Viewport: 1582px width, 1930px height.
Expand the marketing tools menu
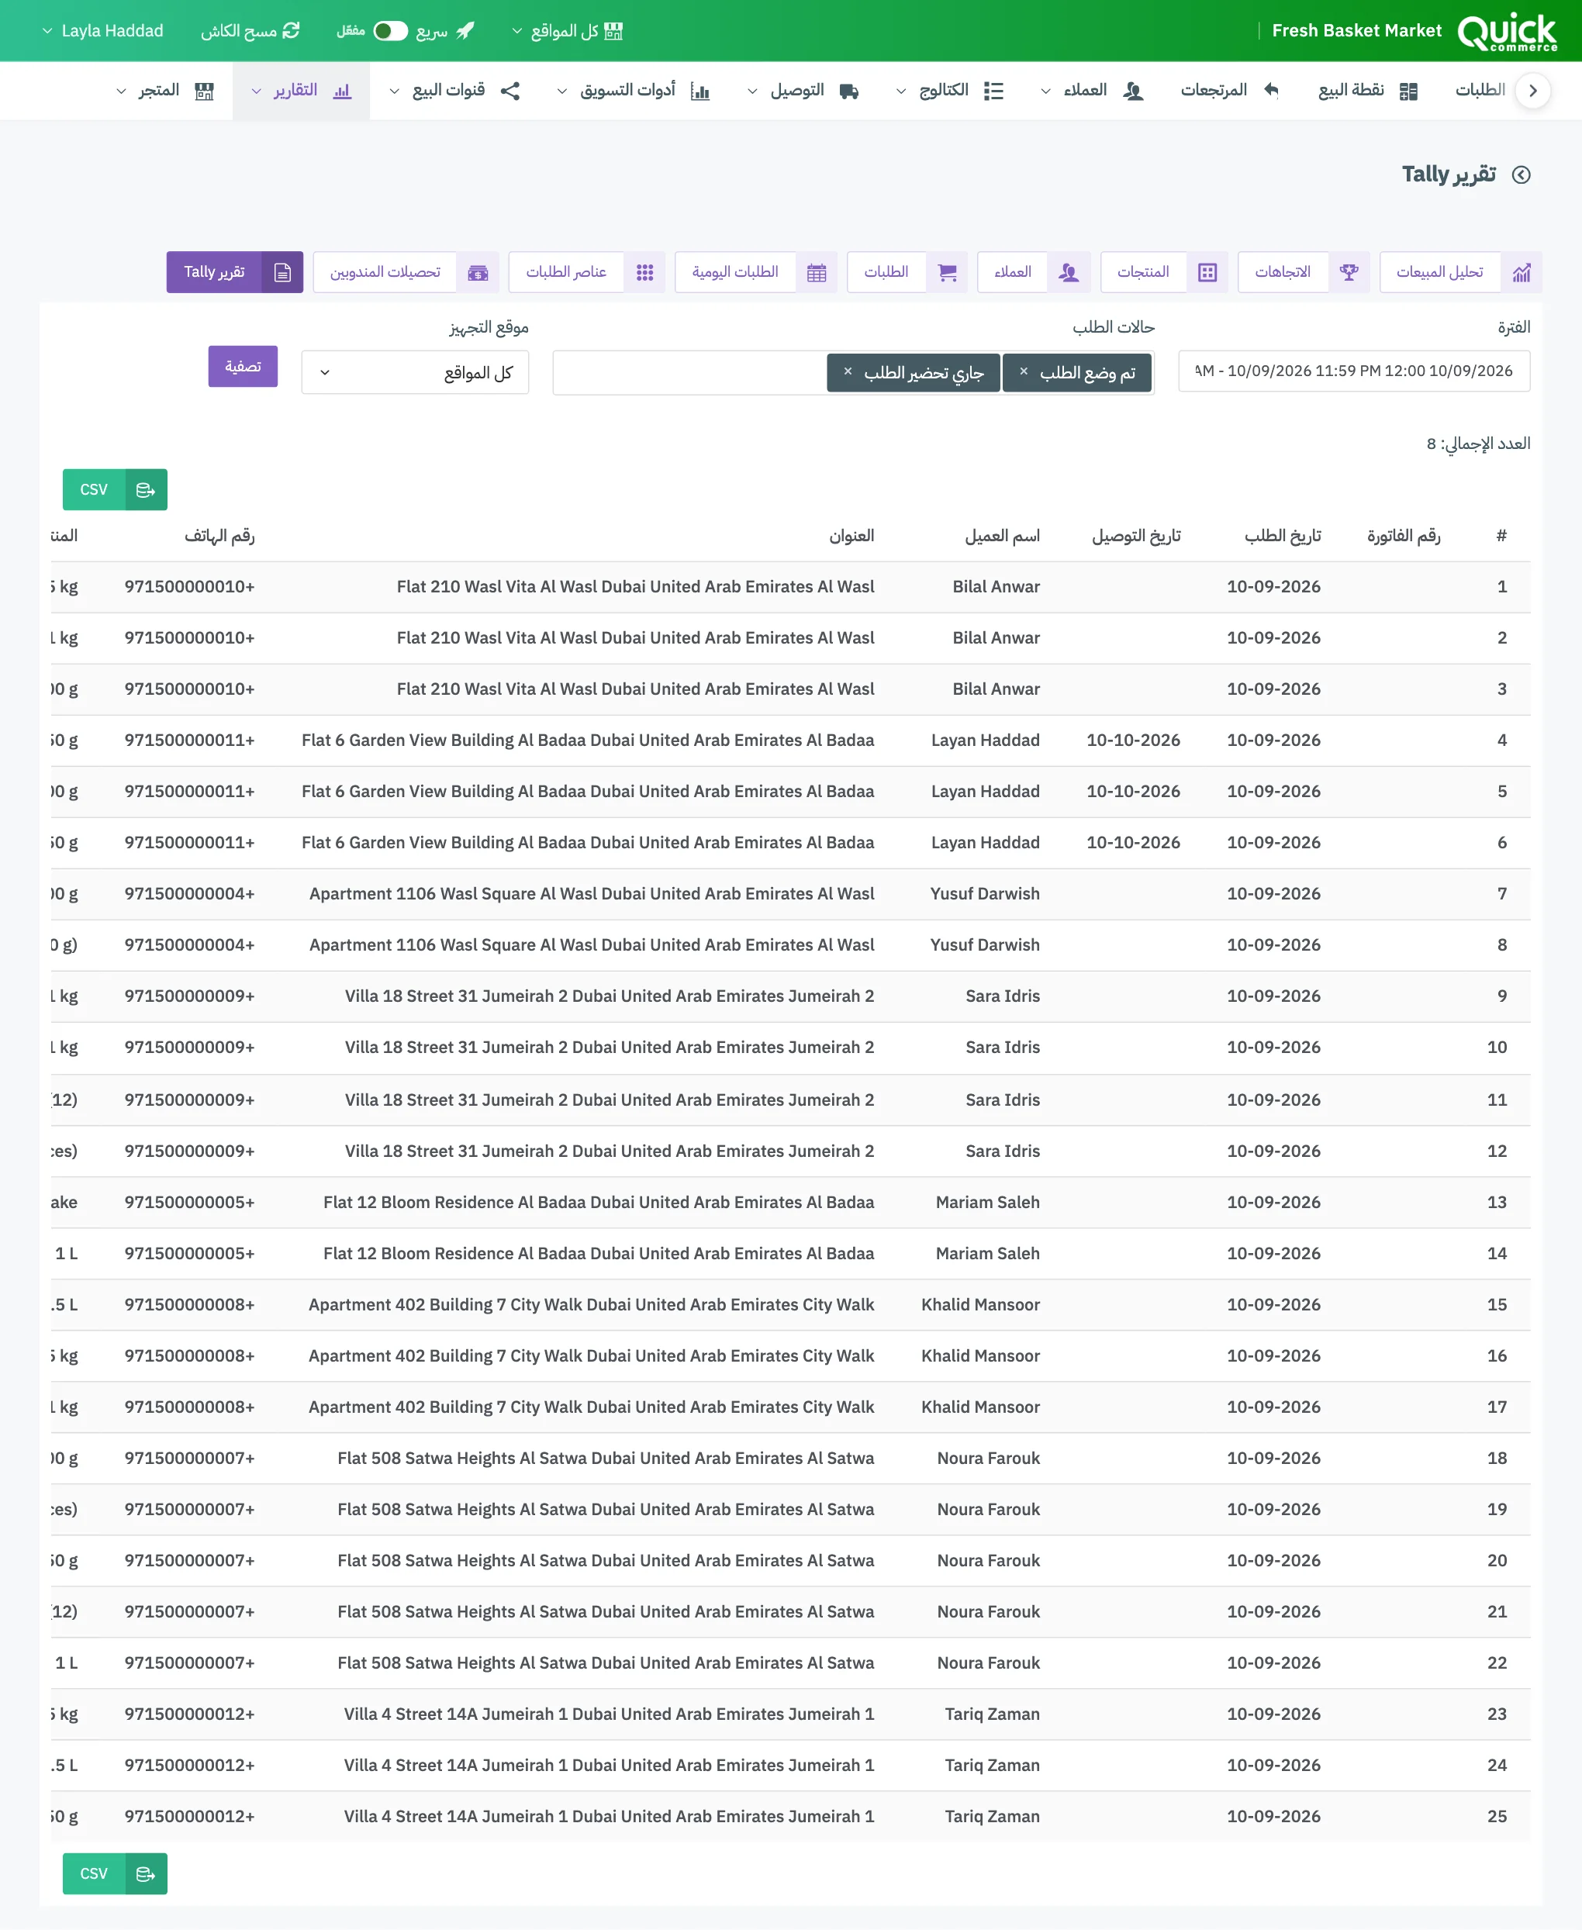633,91
